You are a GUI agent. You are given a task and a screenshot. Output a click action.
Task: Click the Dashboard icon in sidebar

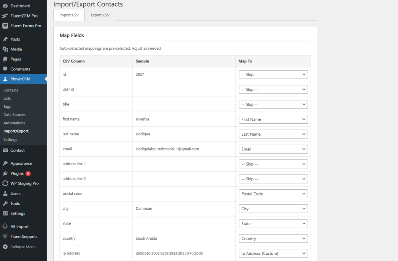[x=5, y=6]
